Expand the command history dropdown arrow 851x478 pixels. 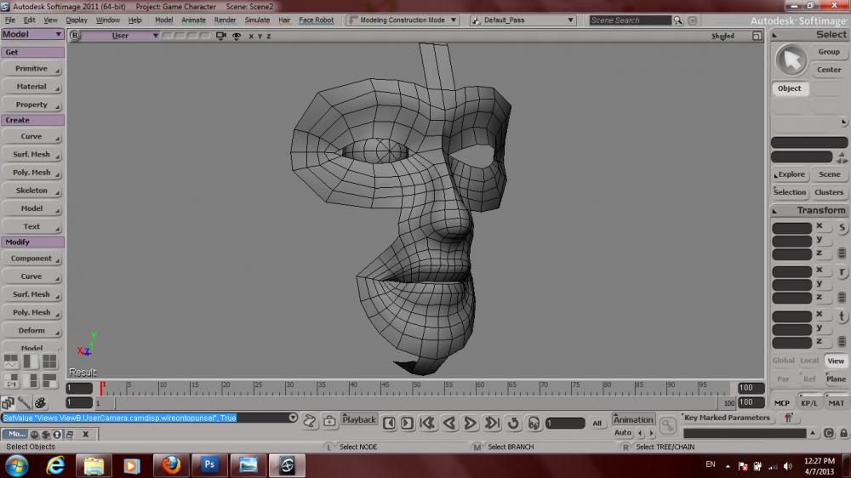(293, 418)
